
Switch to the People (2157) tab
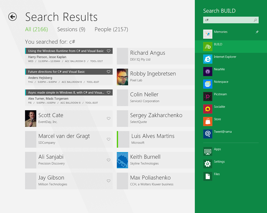click(111, 29)
